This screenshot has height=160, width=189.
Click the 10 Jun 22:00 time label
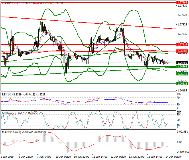pos(81,157)
